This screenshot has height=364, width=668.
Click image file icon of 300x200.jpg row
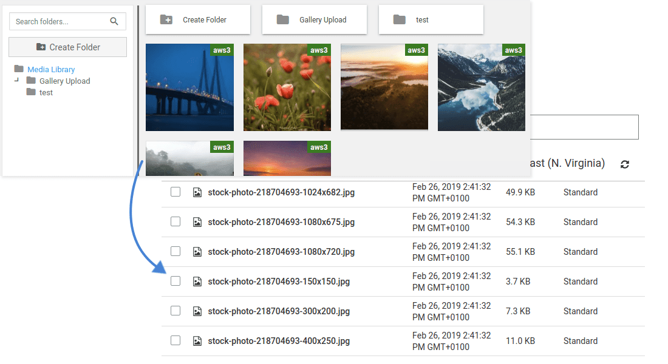(197, 311)
